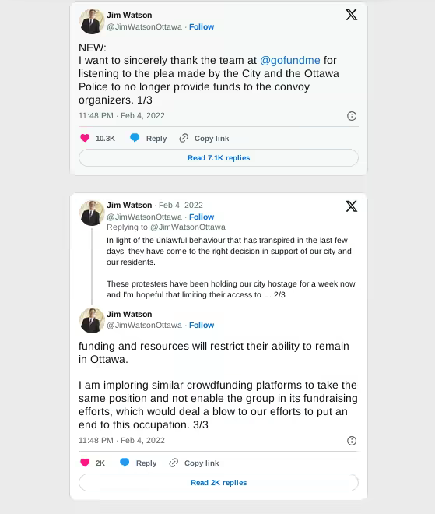The image size is (435, 514).
Task: Click the reply bubble icon on the bottom tweet
Action: pyautogui.click(x=125, y=462)
